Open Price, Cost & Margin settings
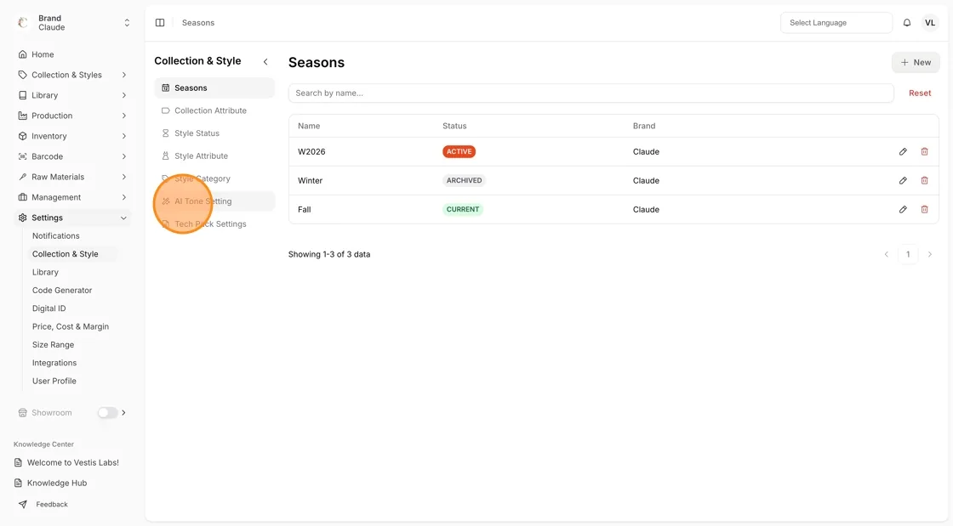This screenshot has width=953, height=526. [x=71, y=326]
